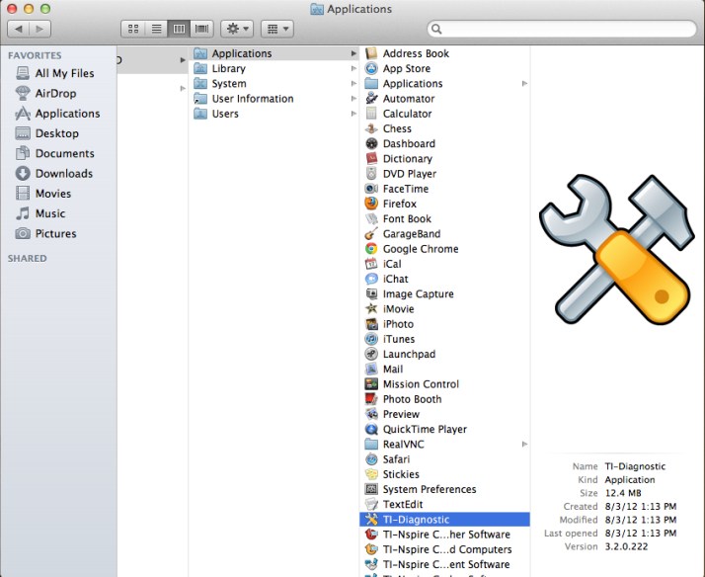This screenshot has width=705, height=577.
Task: Click the Firefox app icon
Action: tap(371, 204)
